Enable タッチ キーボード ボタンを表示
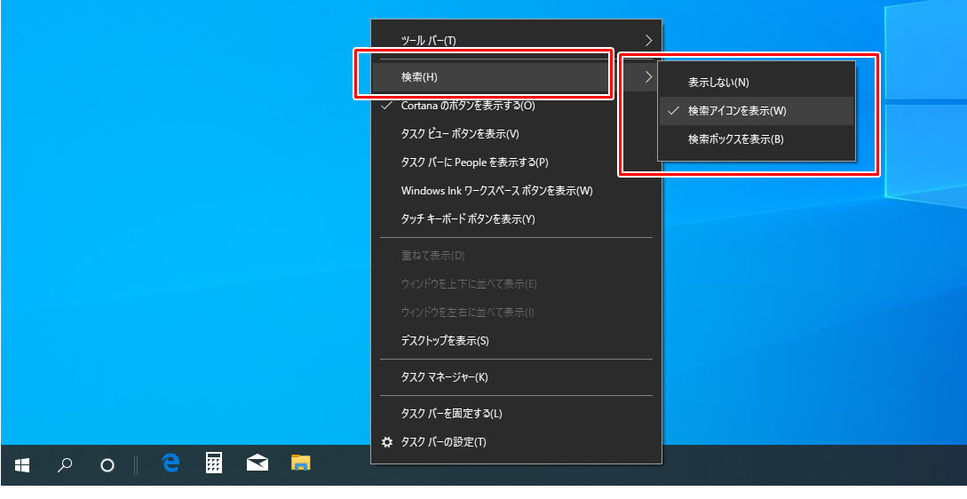 click(x=468, y=219)
